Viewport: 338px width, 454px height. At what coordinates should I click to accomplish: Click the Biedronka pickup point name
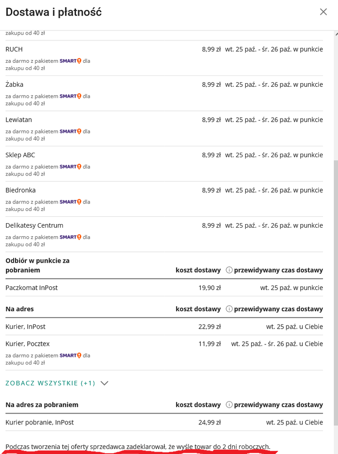click(20, 190)
